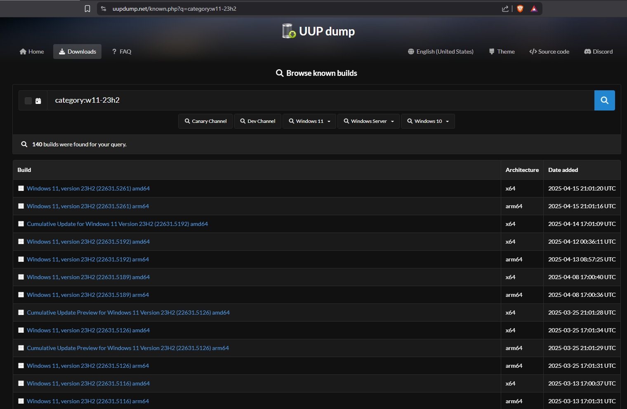Open Windows 11 23H2 (22631.5116) amd64 build
Screen dimensions: 627x409
point(88,383)
